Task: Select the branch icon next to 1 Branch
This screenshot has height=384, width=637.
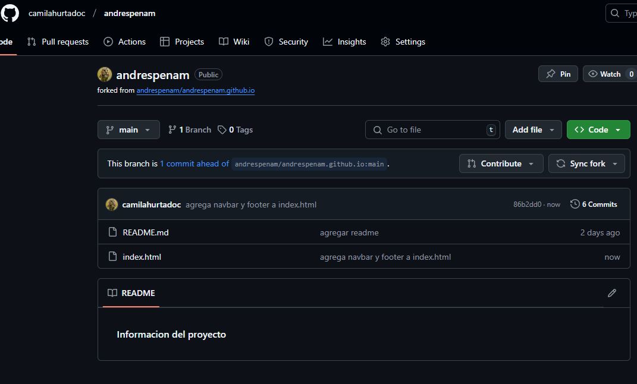Action: pyautogui.click(x=172, y=130)
